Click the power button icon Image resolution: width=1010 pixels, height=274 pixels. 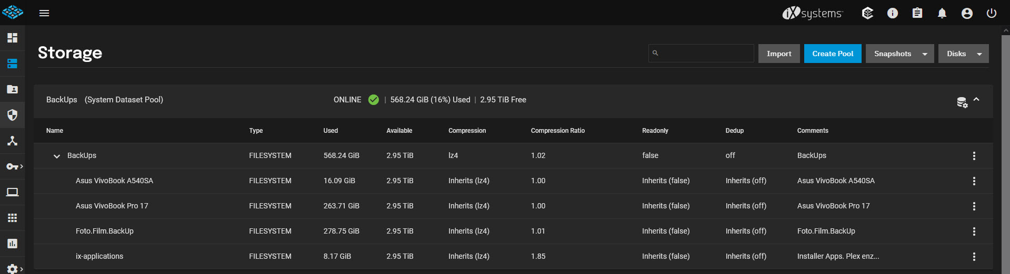coord(992,13)
